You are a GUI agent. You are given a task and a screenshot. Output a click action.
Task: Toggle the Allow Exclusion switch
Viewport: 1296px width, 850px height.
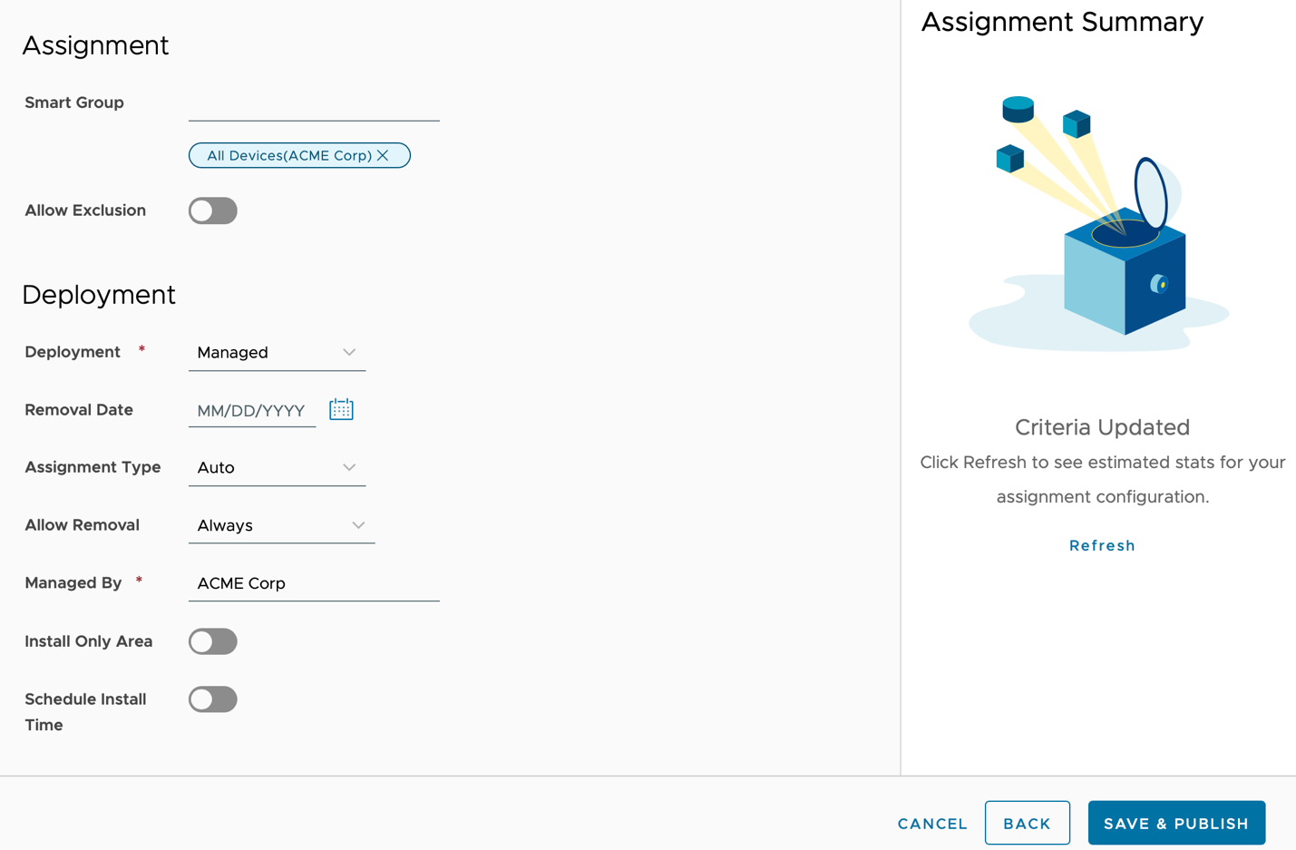pyautogui.click(x=213, y=210)
